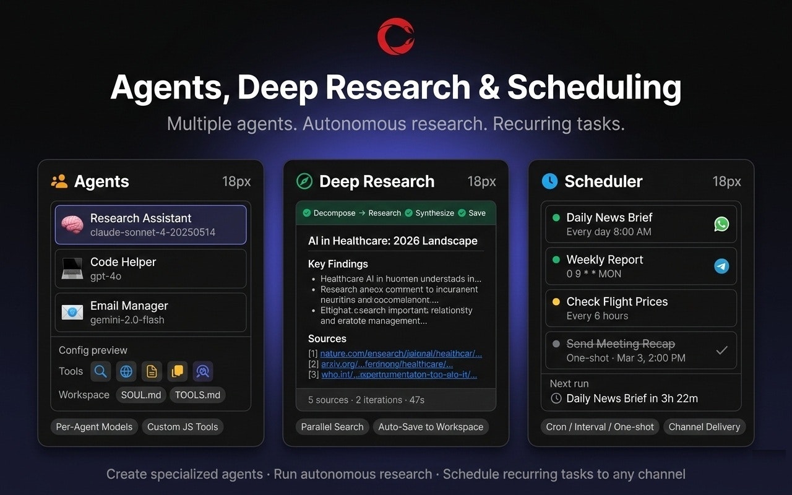Click the 'Every 6 hours' interval text
This screenshot has height=495, width=792.
pos(597,316)
